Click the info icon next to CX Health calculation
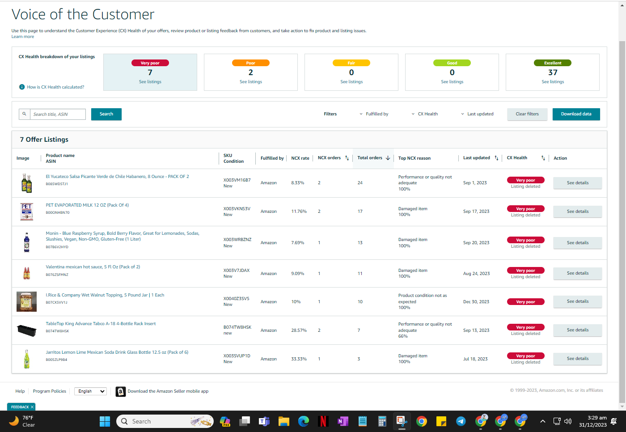626x432 pixels. (x=22, y=87)
